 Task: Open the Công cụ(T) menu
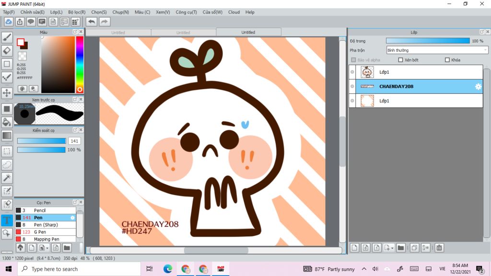(187, 12)
